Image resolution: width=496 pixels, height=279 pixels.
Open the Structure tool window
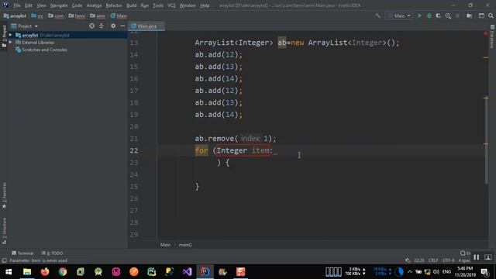(4, 231)
